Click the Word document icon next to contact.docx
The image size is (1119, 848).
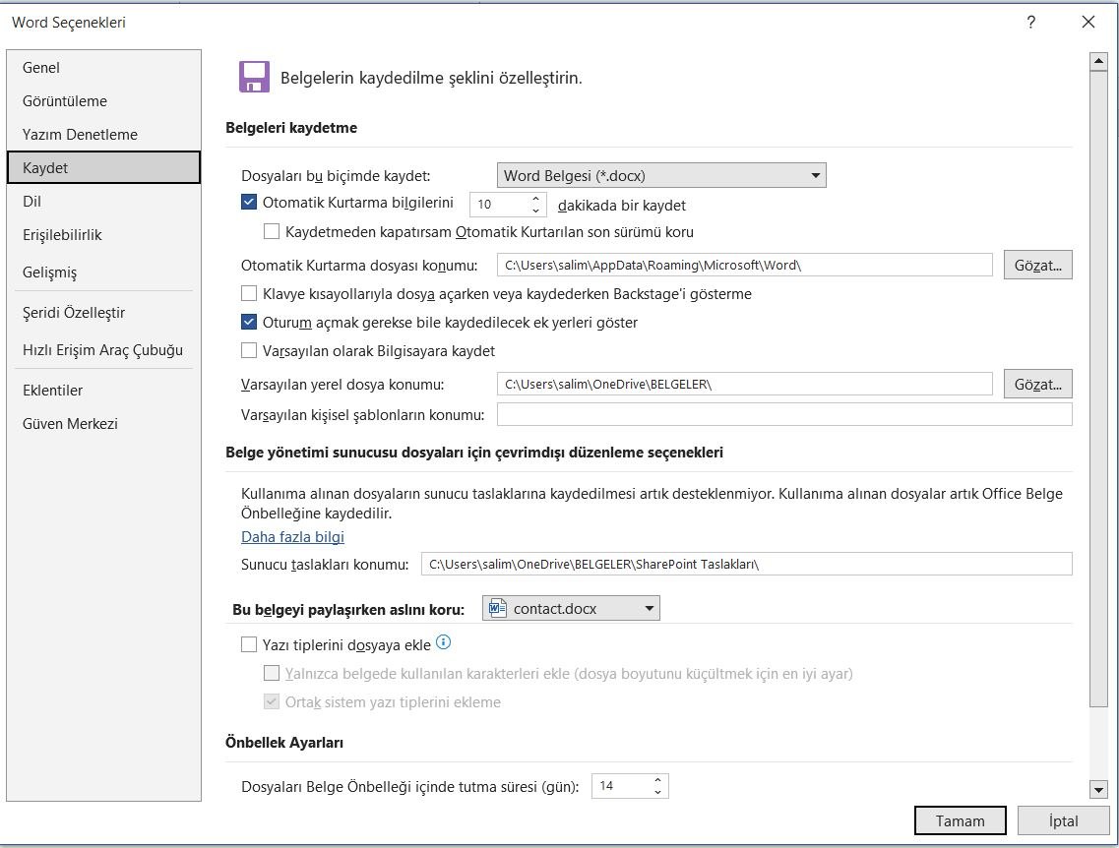pos(497,608)
